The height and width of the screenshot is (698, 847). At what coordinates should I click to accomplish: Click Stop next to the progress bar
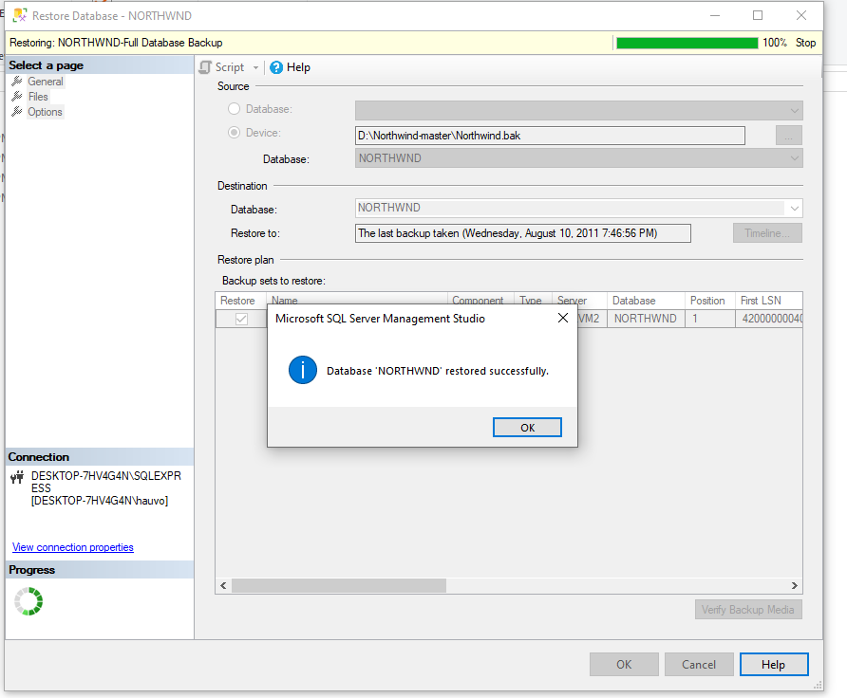pos(805,43)
